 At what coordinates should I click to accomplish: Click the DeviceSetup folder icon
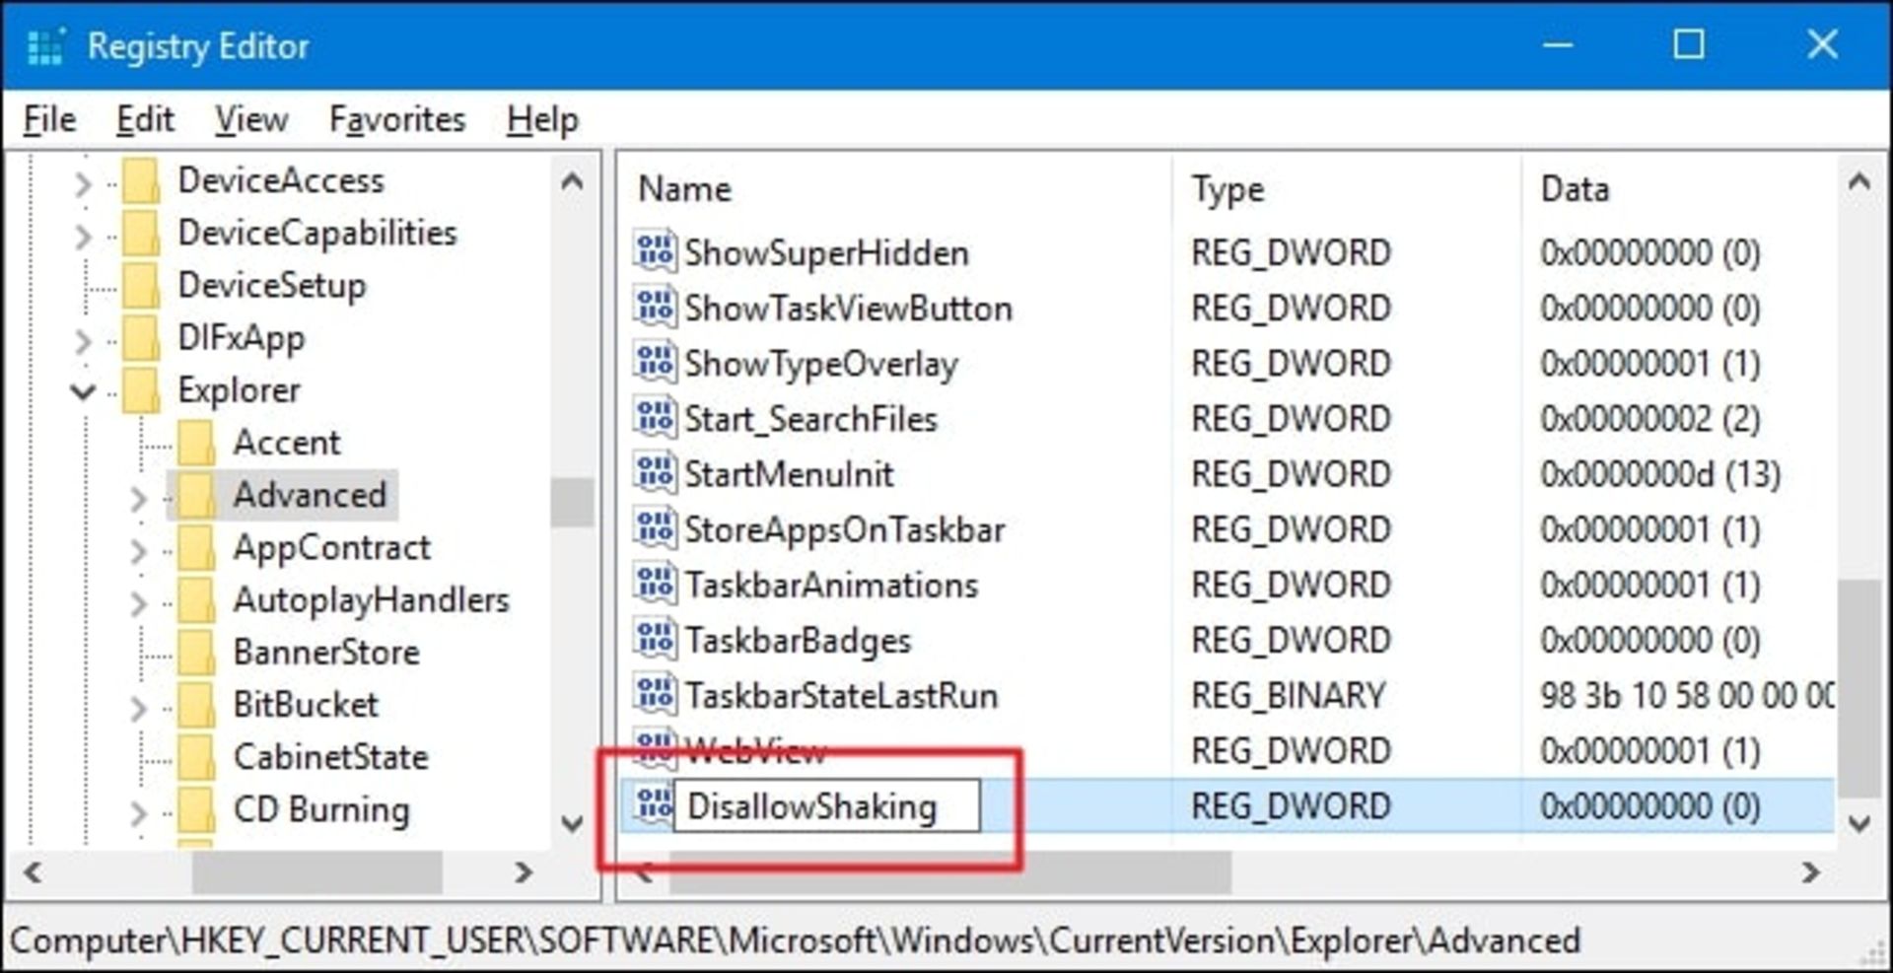pyautogui.click(x=142, y=285)
